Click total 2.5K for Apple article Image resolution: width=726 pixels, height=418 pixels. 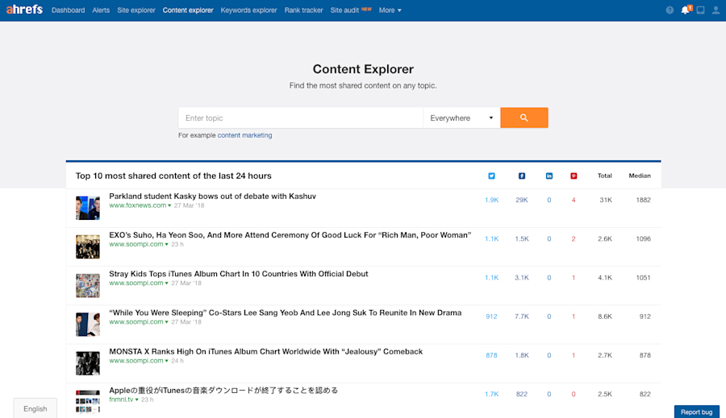click(605, 395)
